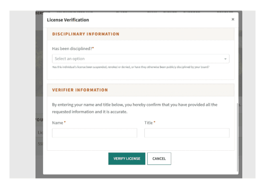Click the partially hidden 'Lic' column header
This screenshot has width=265, height=189.
coord(40,133)
